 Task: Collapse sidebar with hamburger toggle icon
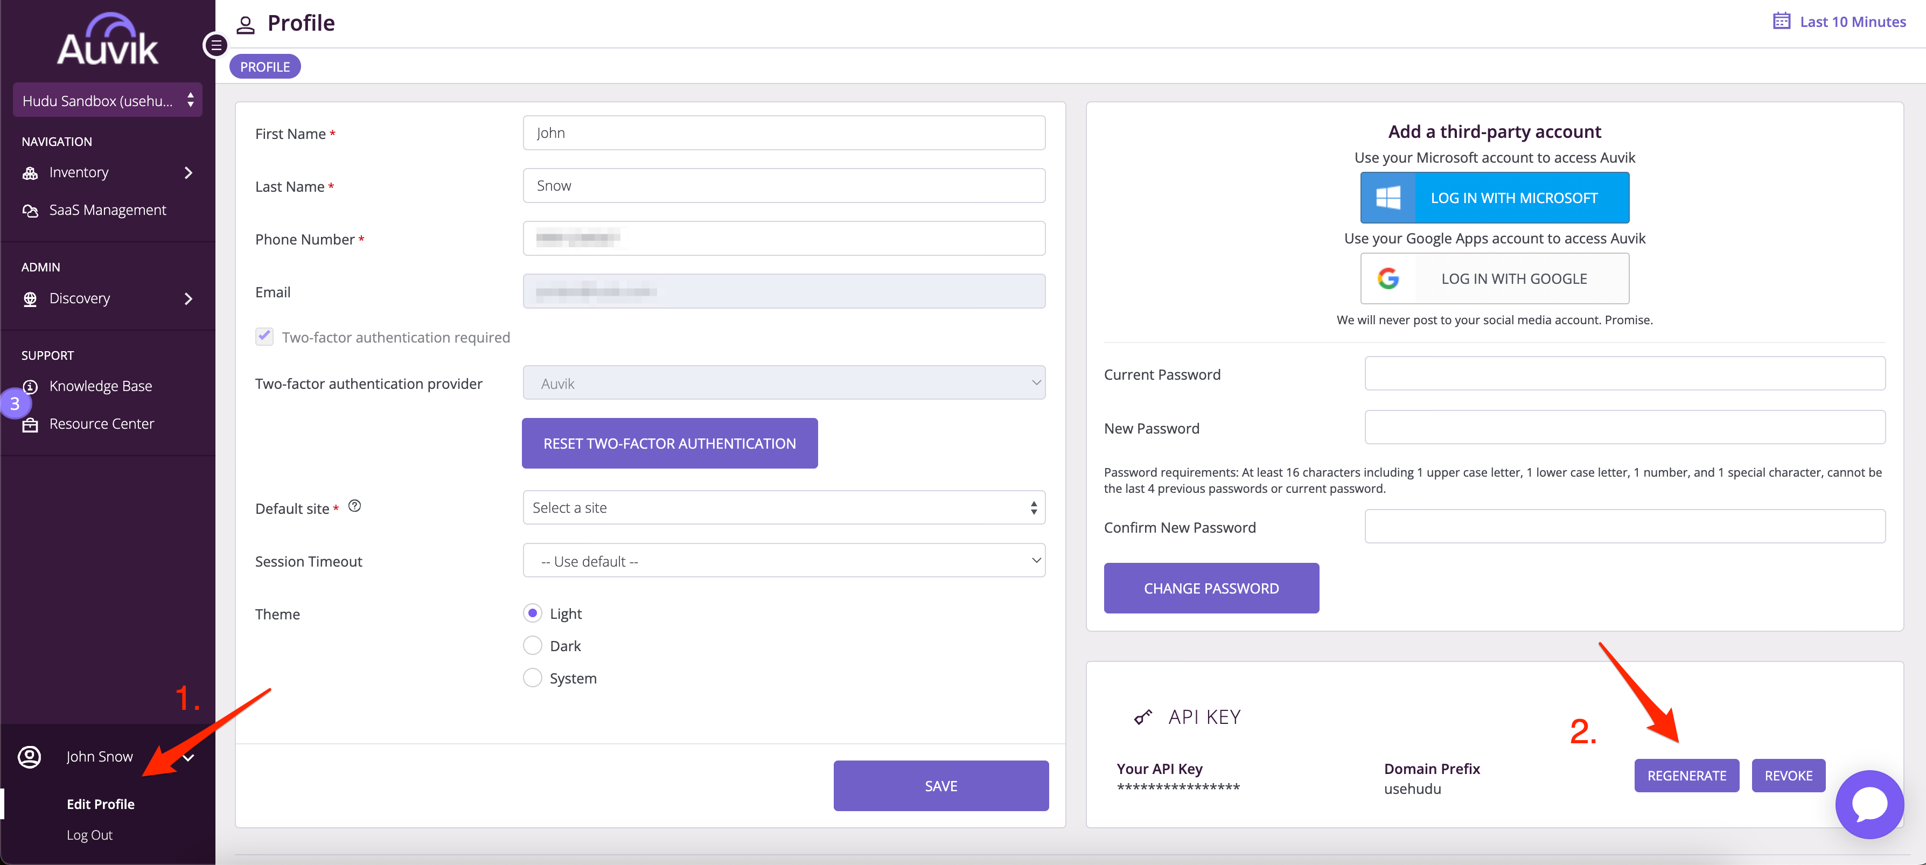tap(216, 46)
